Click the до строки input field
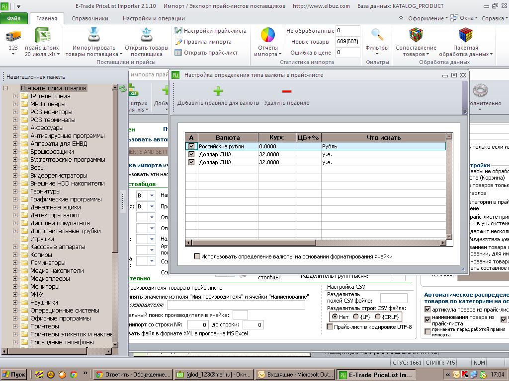This screenshot has height=381, width=509. (x=253, y=324)
